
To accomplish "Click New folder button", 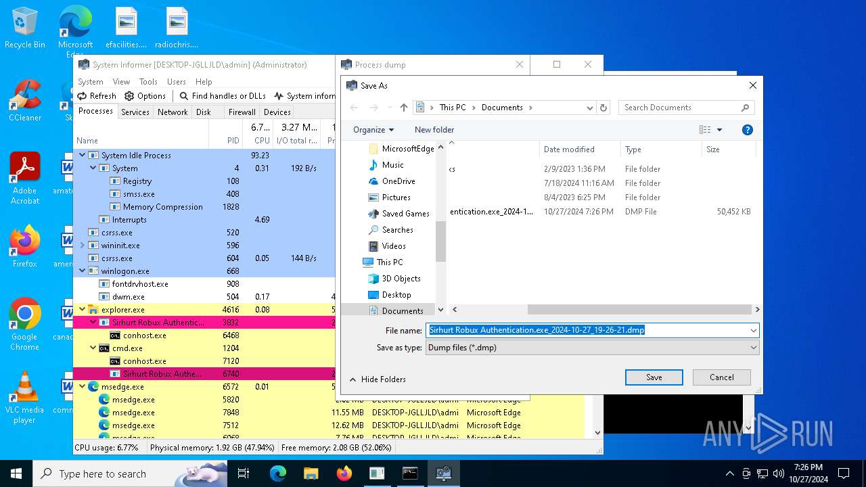I will pos(434,130).
